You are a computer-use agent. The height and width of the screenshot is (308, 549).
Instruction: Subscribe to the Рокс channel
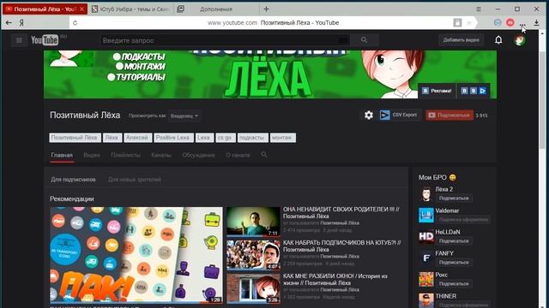click(454, 284)
